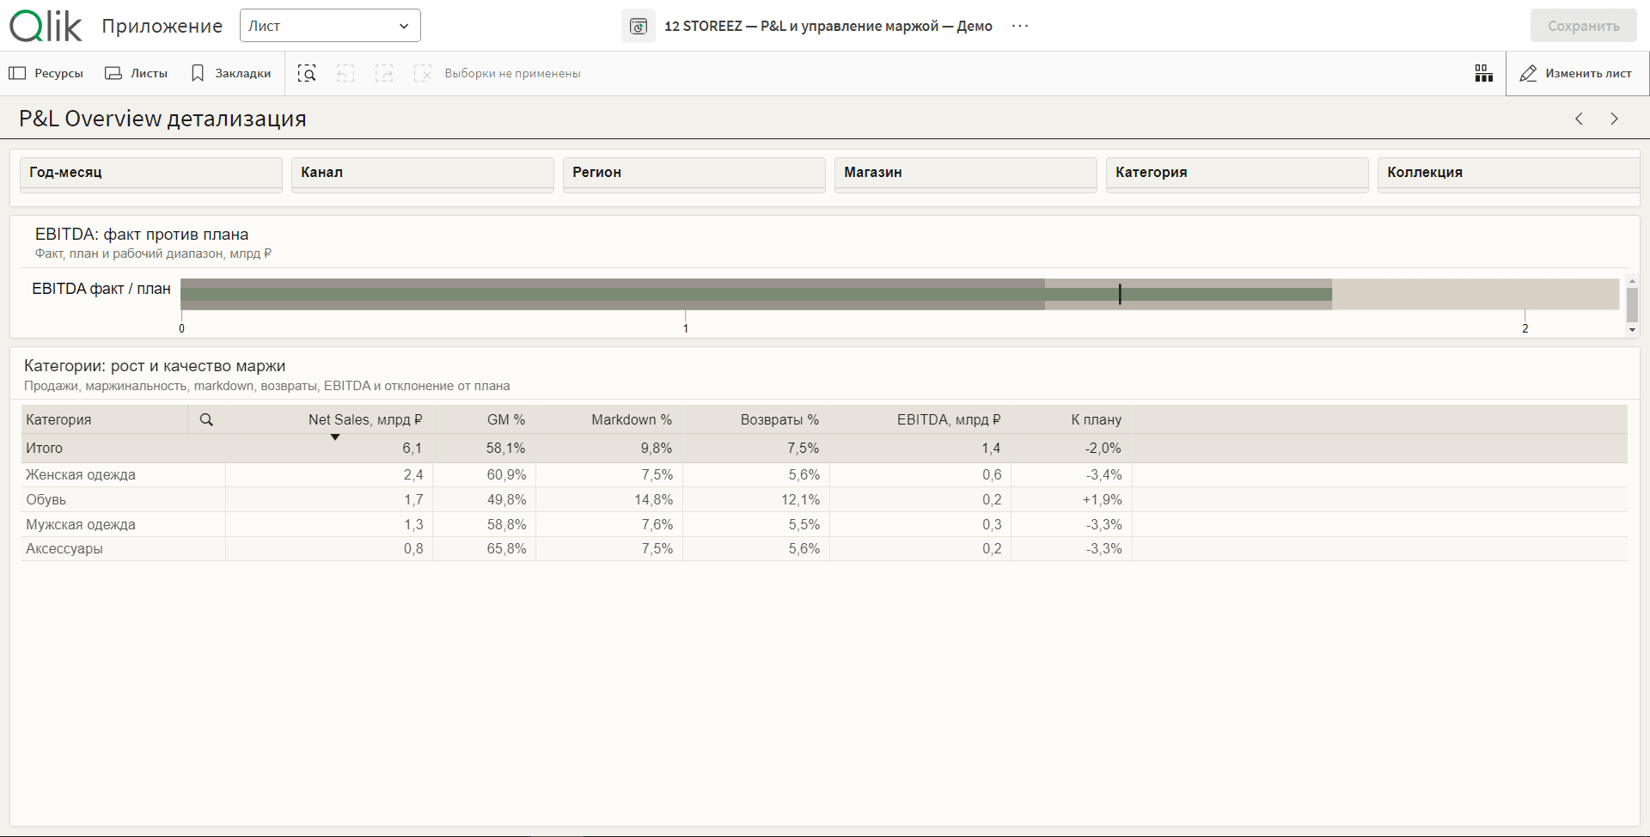Click the Приложение navigation label
Image resolution: width=1650 pixels, height=837 pixels.
coord(162,26)
